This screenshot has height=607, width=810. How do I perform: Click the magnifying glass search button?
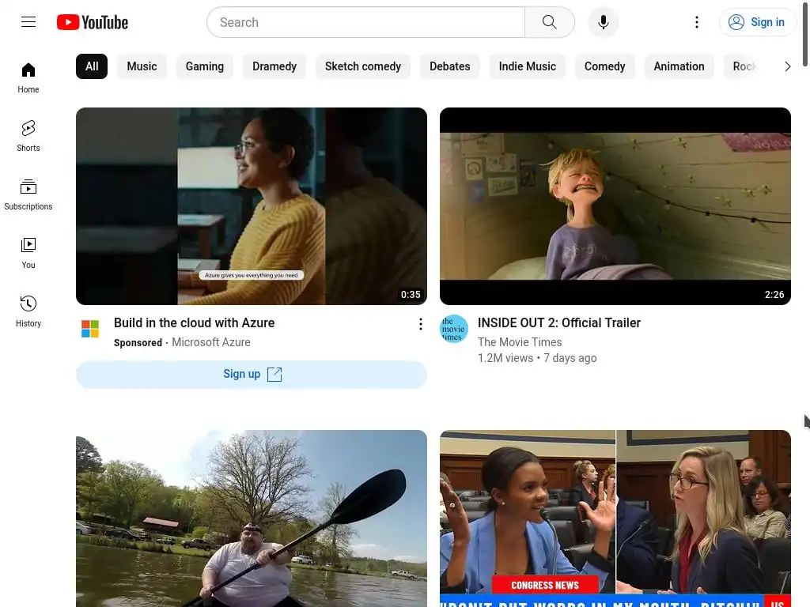(550, 22)
